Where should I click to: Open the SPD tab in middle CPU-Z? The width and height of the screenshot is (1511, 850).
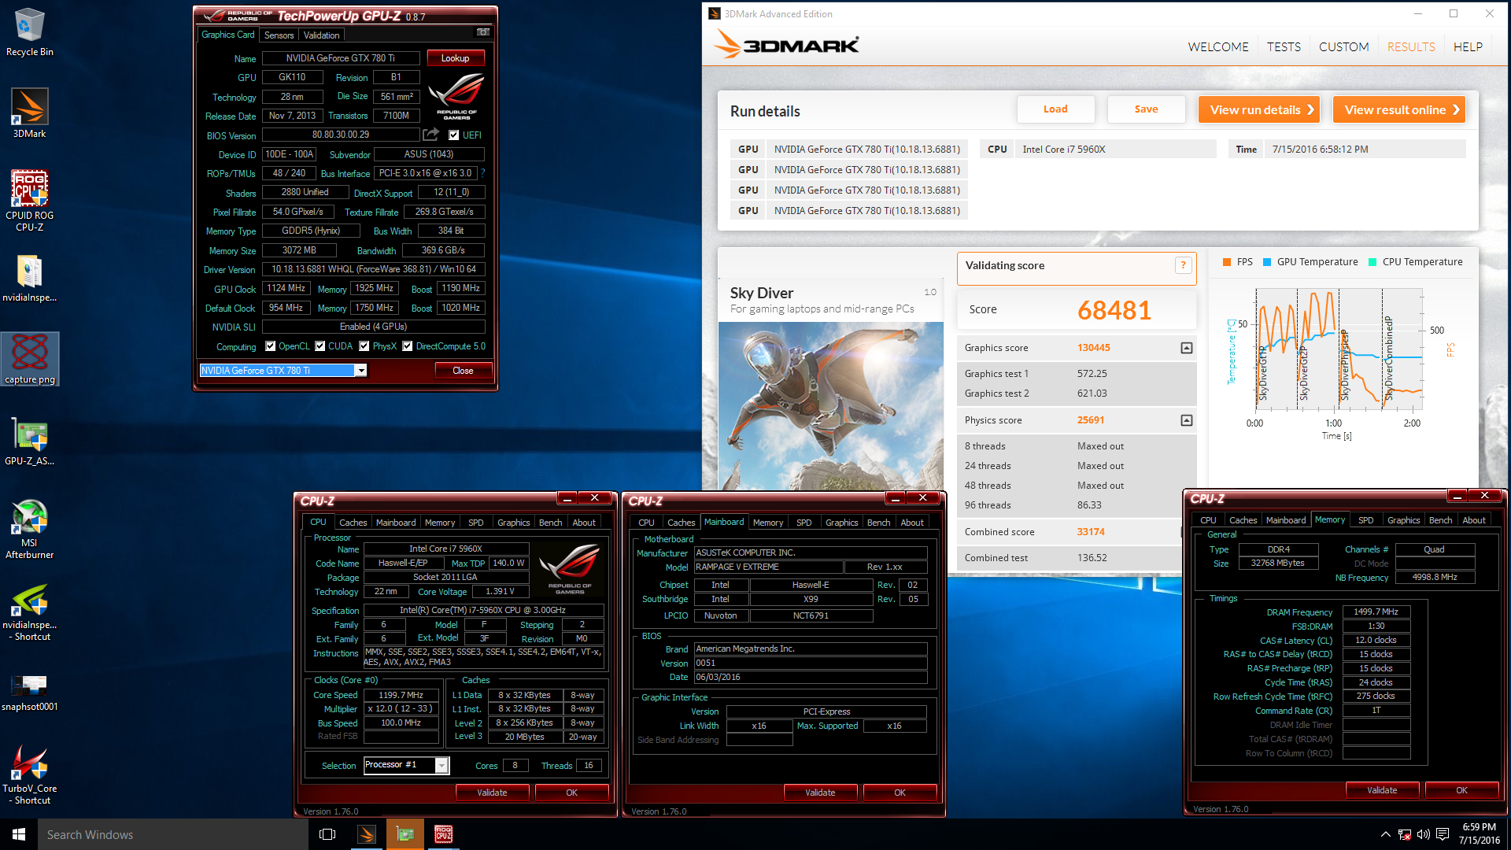click(804, 523)
